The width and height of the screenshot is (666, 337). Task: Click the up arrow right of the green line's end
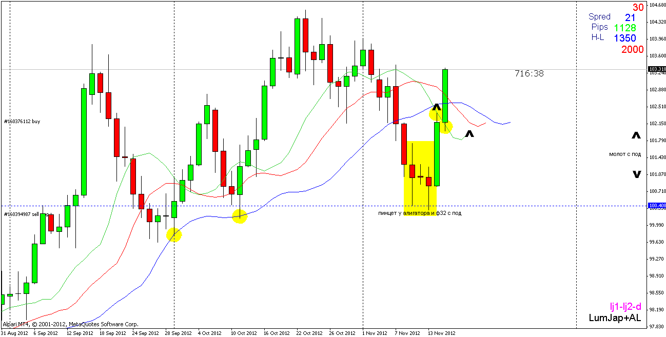click(469, 134)
